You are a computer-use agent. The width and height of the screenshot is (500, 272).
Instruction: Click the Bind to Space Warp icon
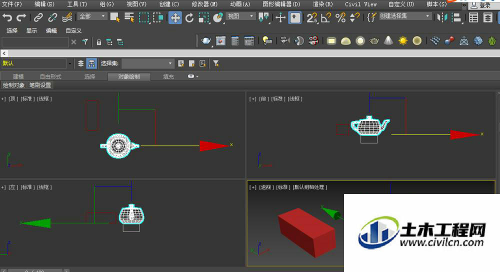(x=67, y=17)
